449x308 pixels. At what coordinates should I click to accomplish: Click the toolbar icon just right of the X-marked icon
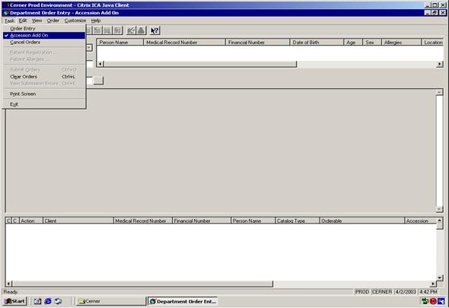pos(107,30)
